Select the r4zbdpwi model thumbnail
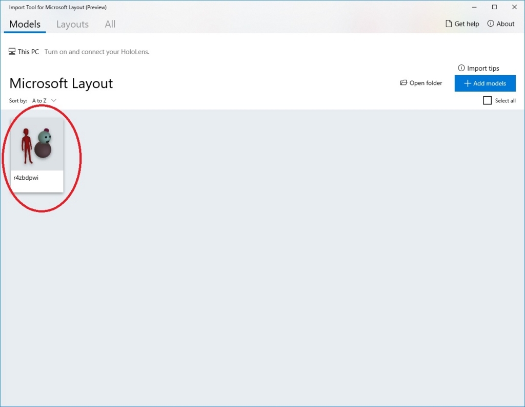 pos(37,144)
